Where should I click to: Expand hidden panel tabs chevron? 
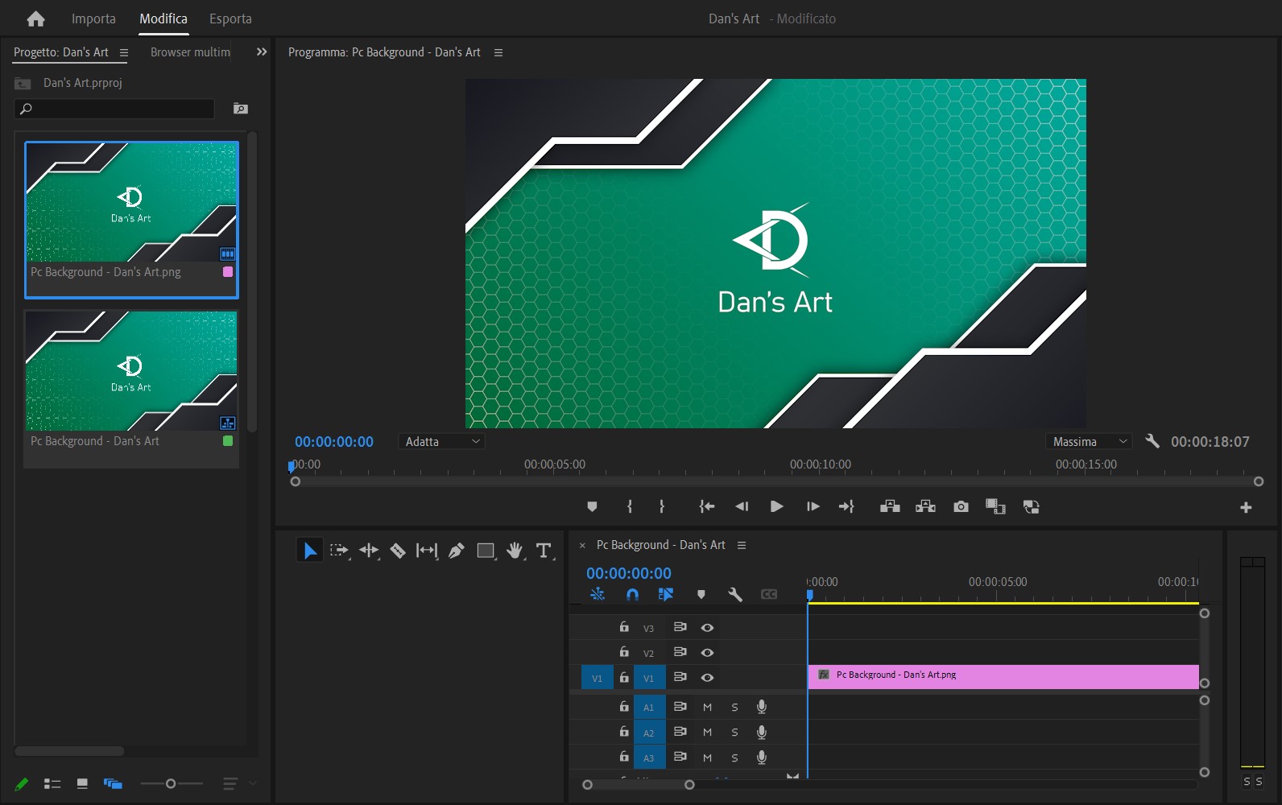pos(262,52)
